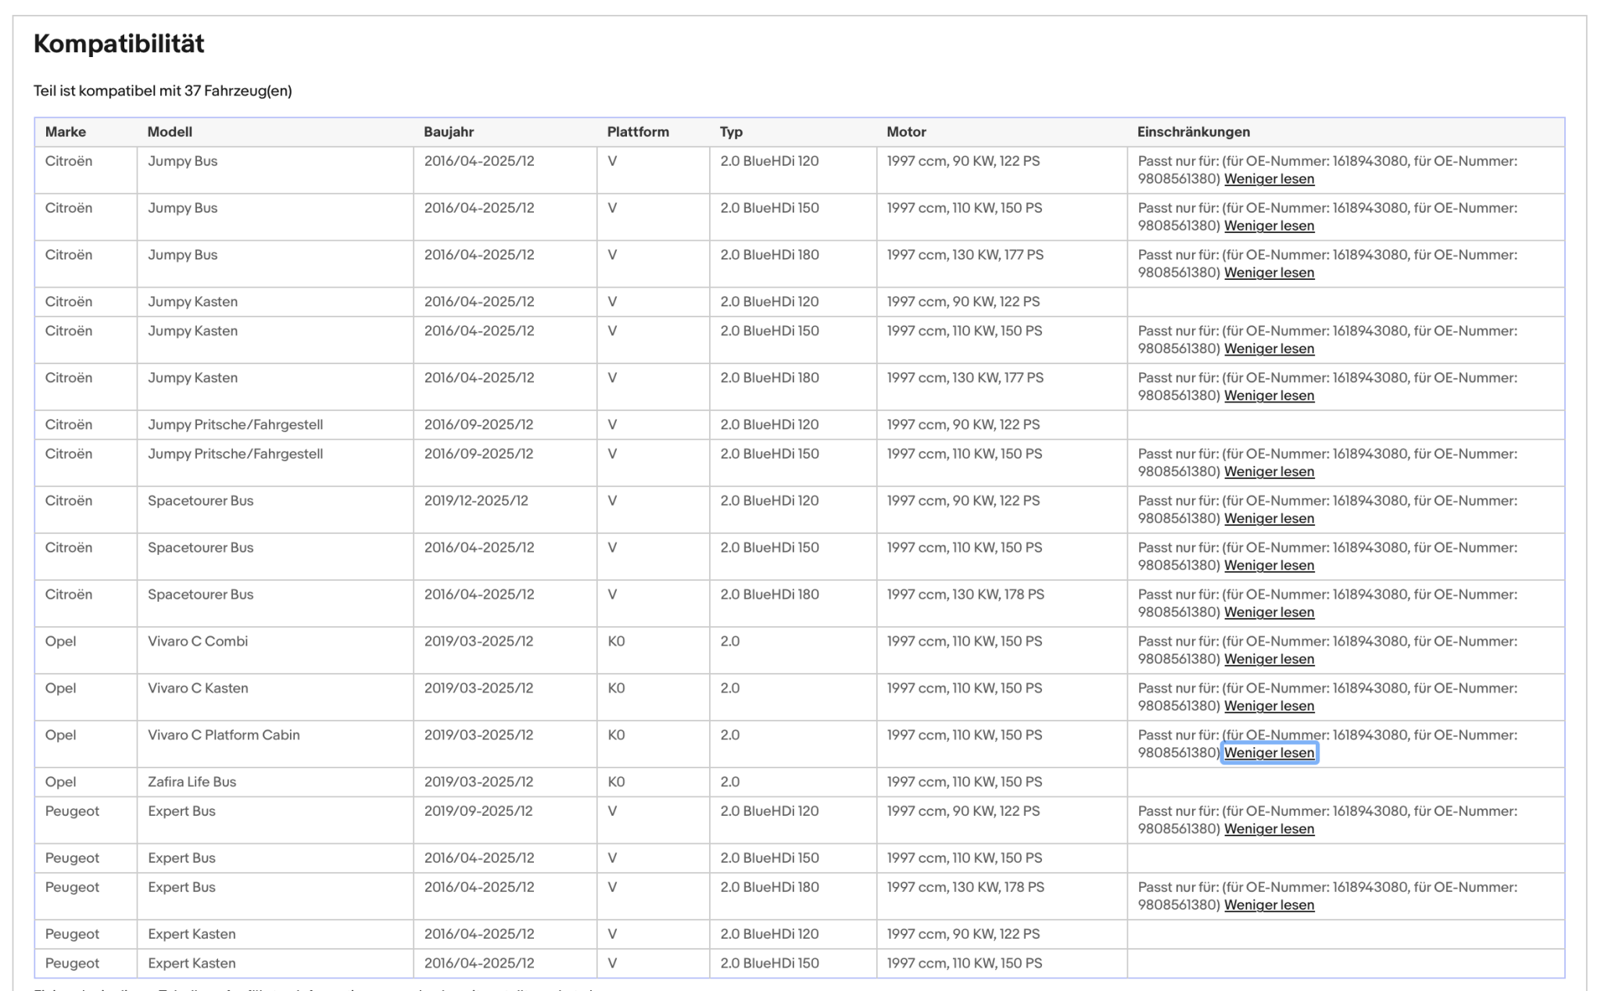Collapse restrictions for Spacetourer Bus BlueHDi 120
Viewport: 1601px width, 991px height.
coord(1269,518)
